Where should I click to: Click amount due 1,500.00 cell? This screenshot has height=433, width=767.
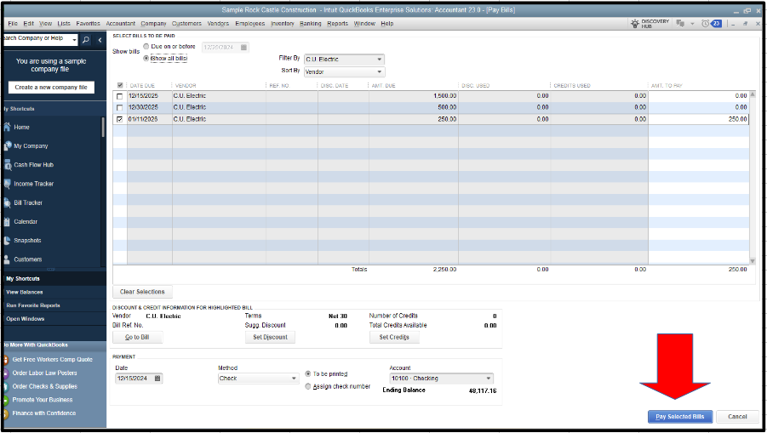tap(414, 96)
